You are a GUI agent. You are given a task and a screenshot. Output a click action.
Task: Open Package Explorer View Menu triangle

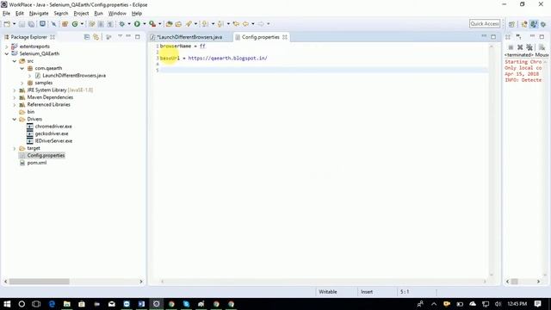(120, 36)
